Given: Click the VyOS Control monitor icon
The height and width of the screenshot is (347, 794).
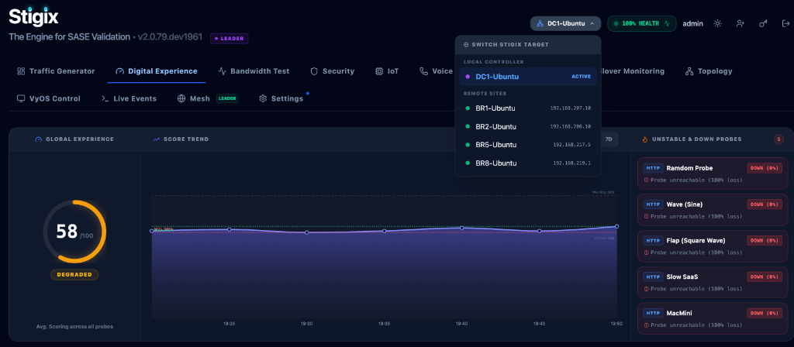Looking at the screenshot, I should (x=21, y=98).
